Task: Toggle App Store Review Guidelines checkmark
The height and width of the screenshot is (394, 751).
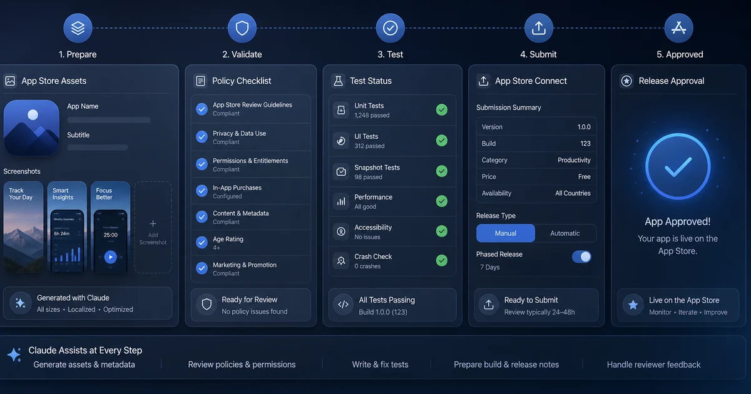Action: [202, 109]
